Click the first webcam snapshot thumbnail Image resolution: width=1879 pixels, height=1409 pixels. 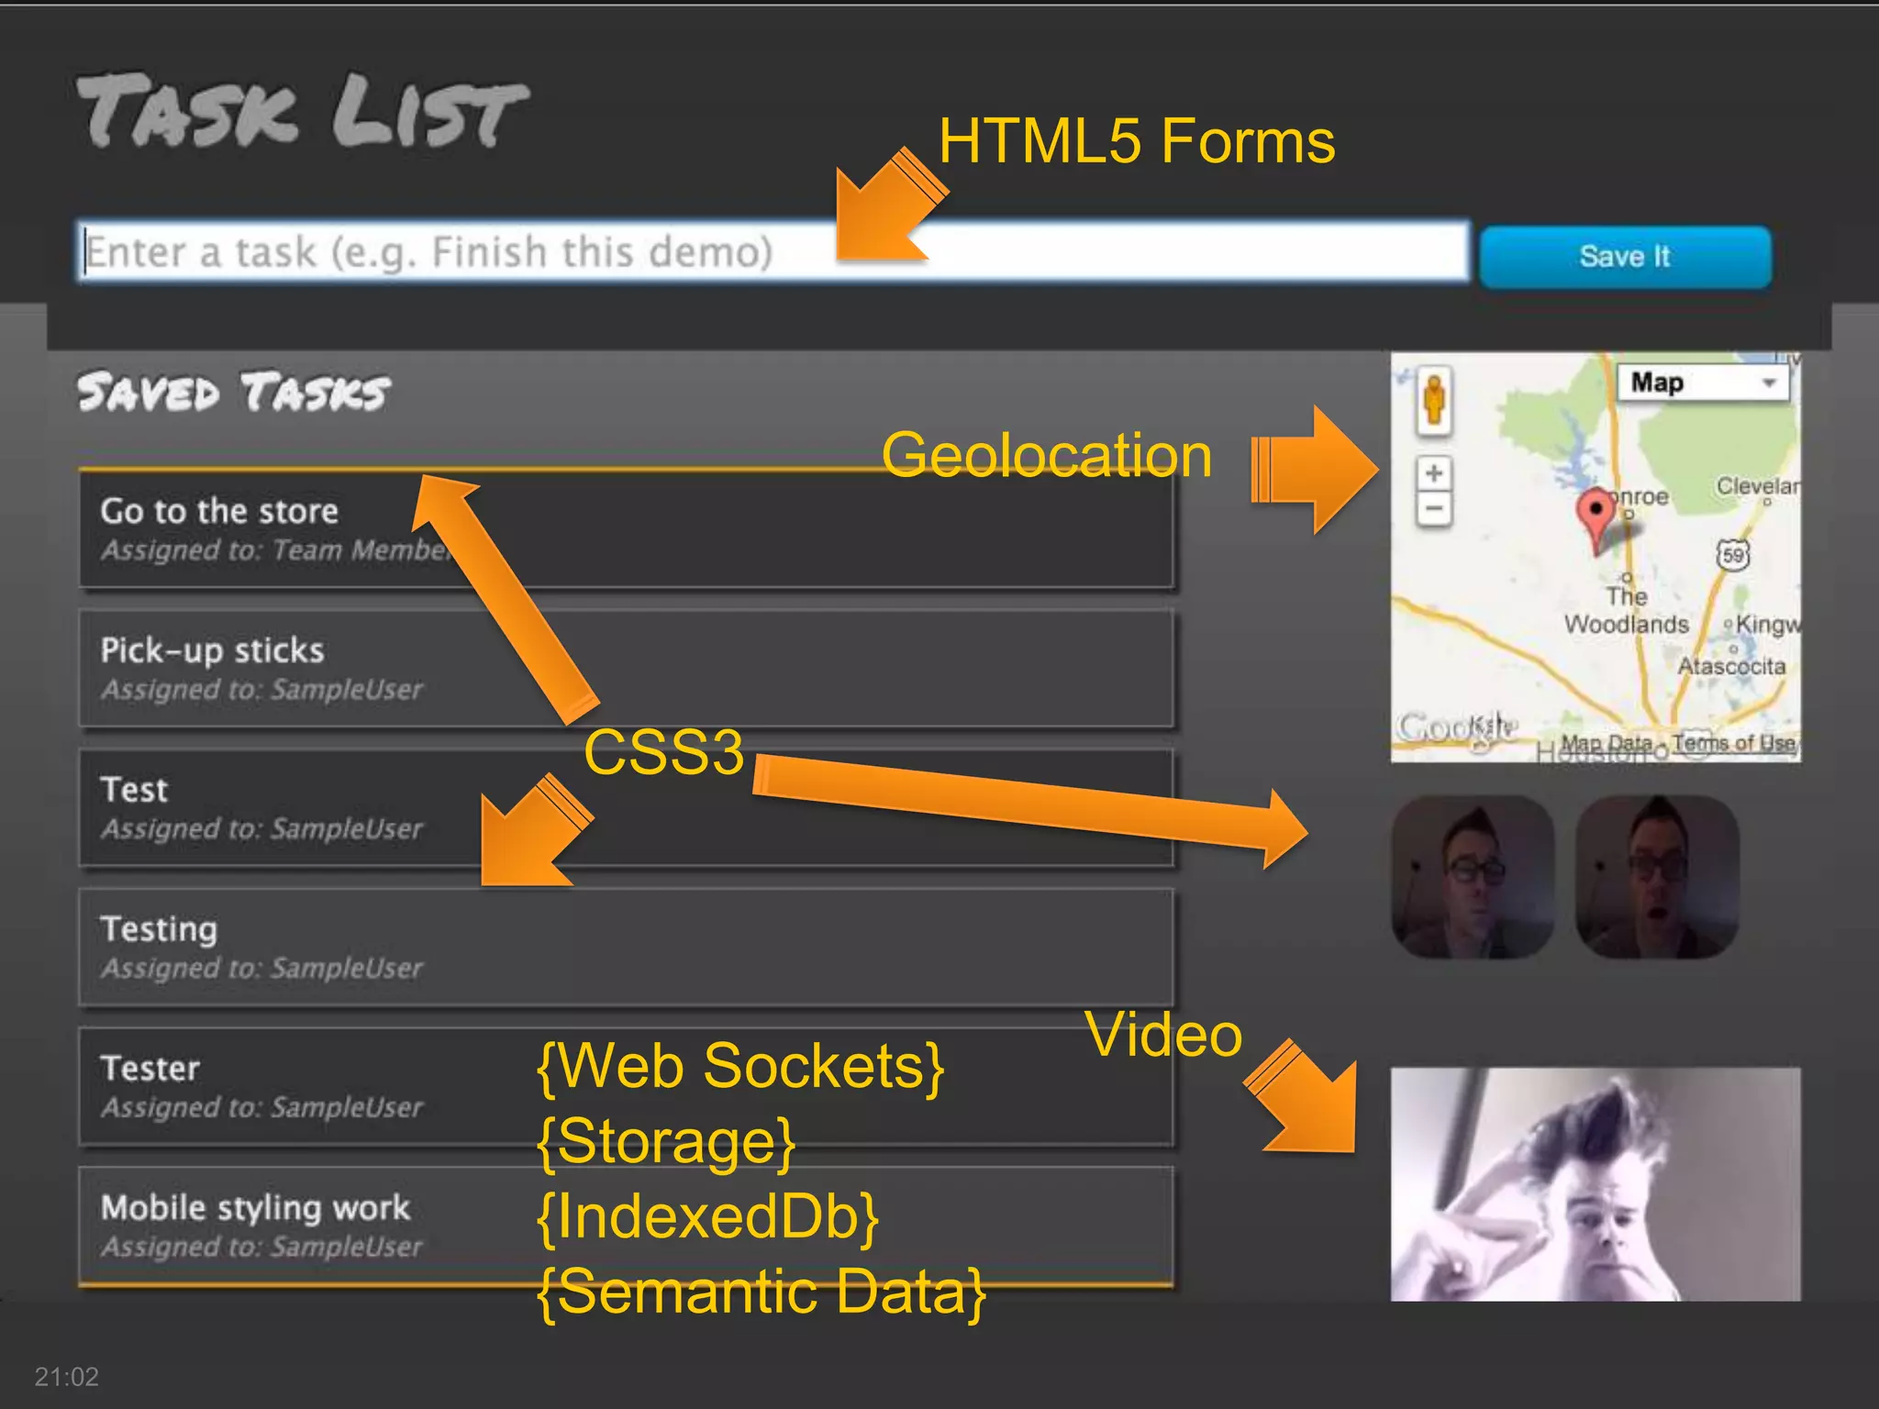[x=1473, y=877]
